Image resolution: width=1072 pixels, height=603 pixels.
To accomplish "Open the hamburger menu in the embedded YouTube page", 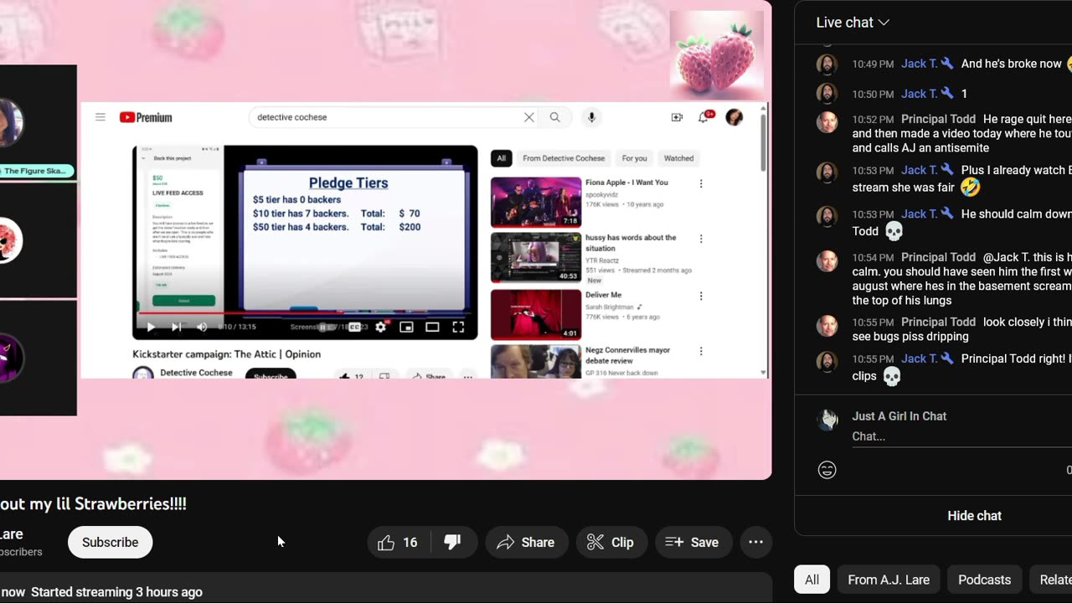I will [x=100, y=117].
